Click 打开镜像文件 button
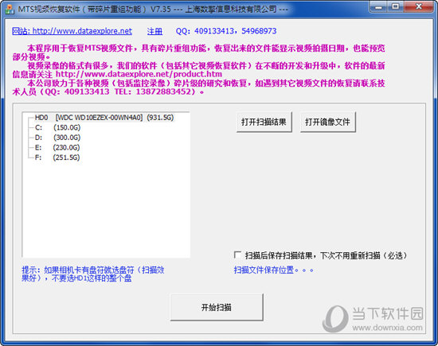 [x=327, y=122]
